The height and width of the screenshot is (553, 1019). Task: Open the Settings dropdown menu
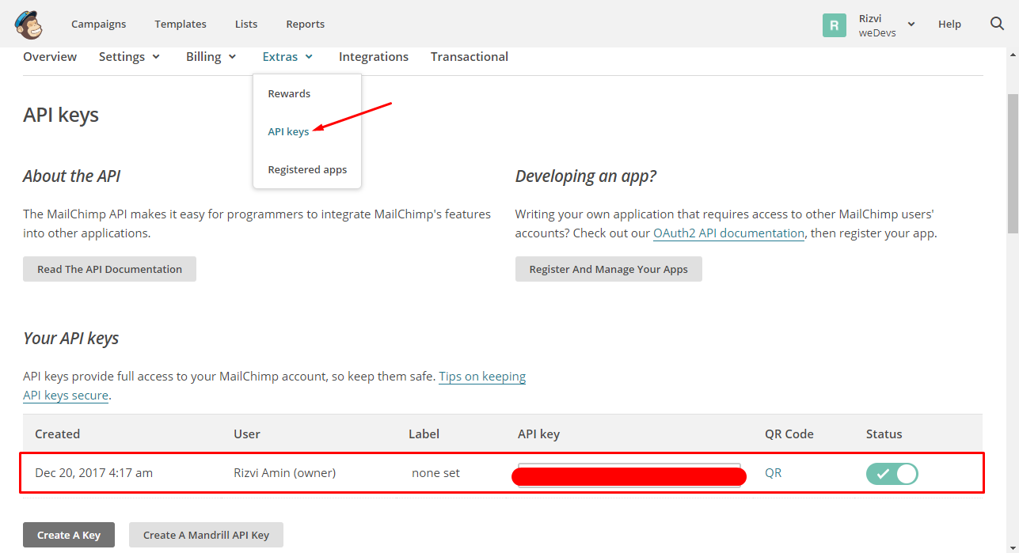click(x=129, y=57)
